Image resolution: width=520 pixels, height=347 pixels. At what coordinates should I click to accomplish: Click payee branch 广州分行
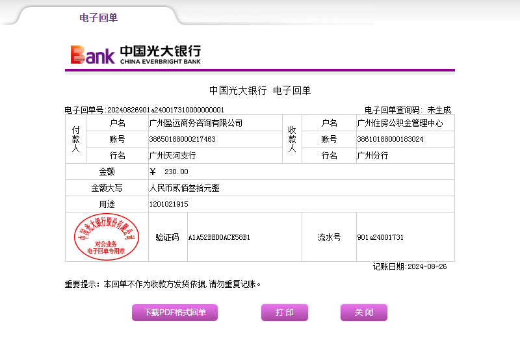point(372,155)
